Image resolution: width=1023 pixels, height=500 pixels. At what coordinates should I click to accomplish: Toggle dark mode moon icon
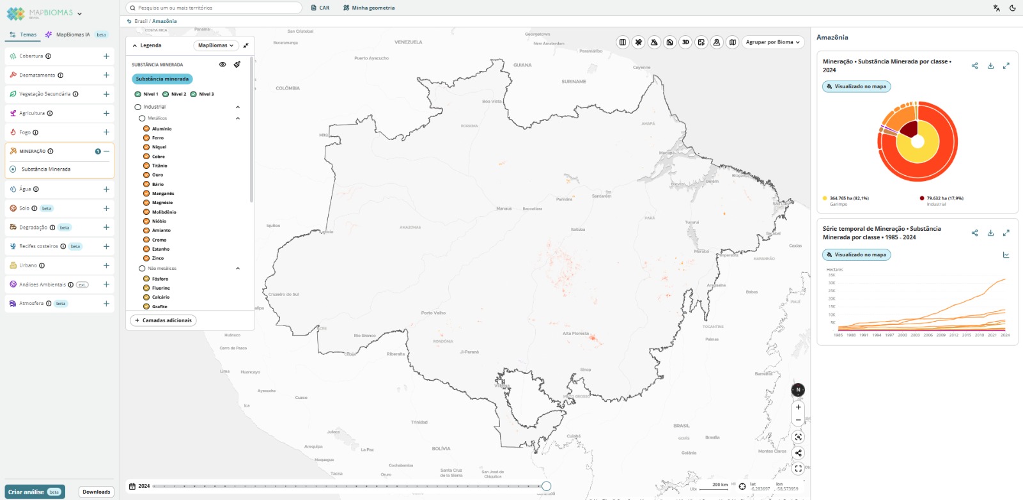click(x=1012, y=8)
